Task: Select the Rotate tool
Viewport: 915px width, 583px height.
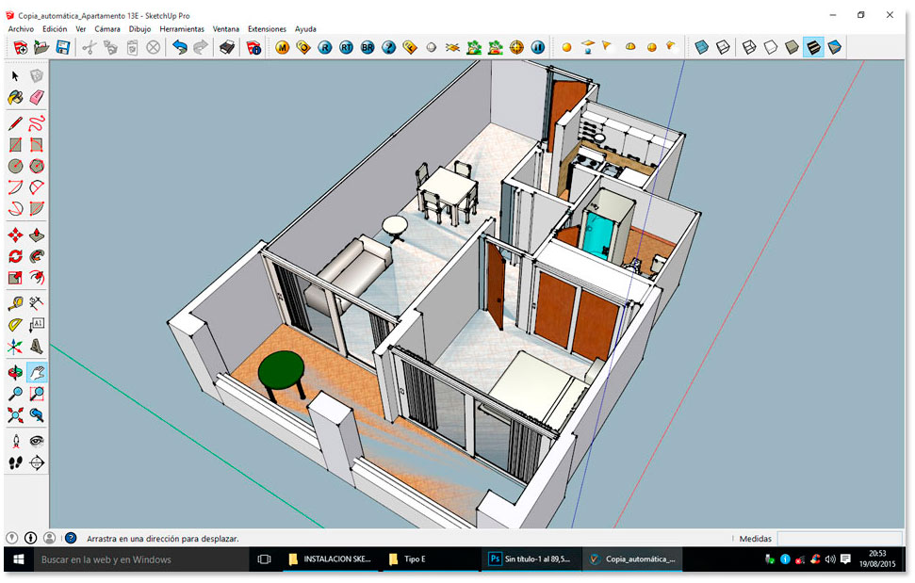Action: (16, 256)
